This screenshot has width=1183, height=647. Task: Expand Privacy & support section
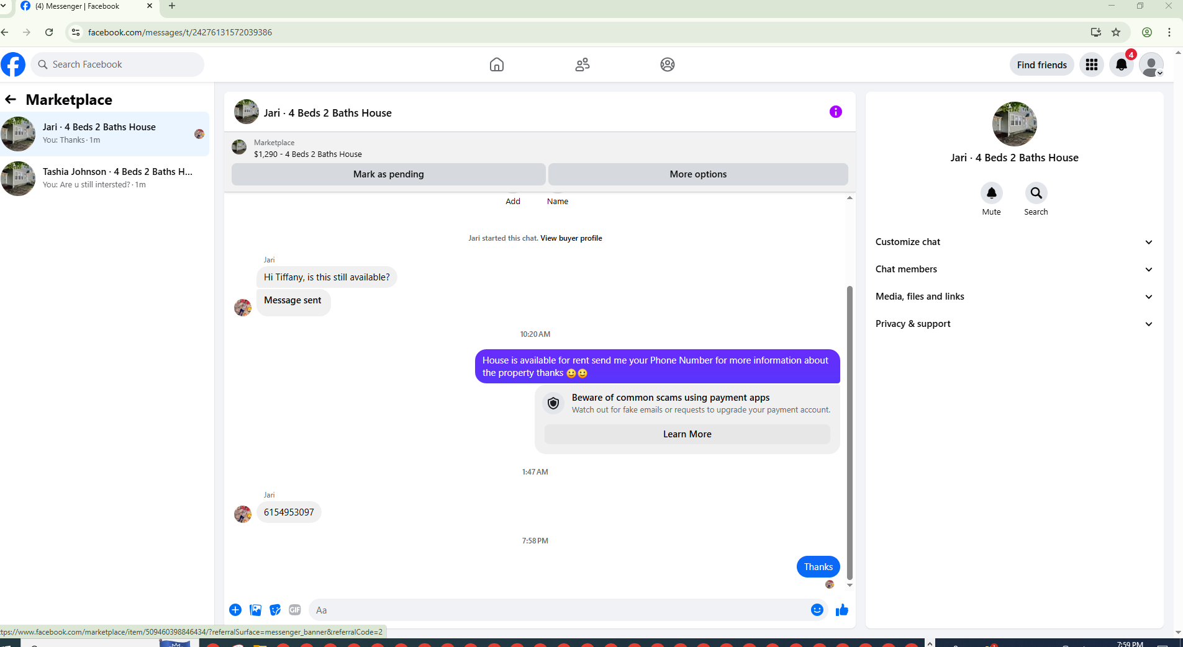1014,324
